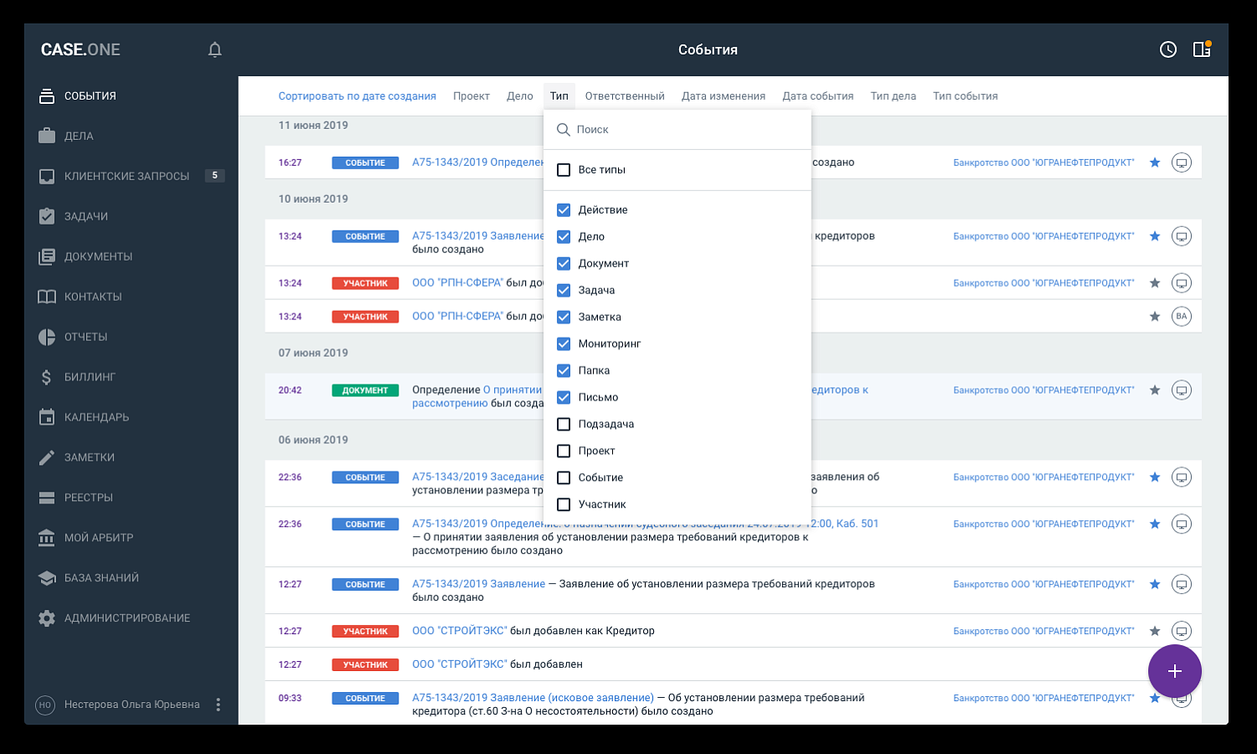
Task: Open Биллинг dollar icon in sidebar
Action: pyautogui.click(x=47, y=377)
